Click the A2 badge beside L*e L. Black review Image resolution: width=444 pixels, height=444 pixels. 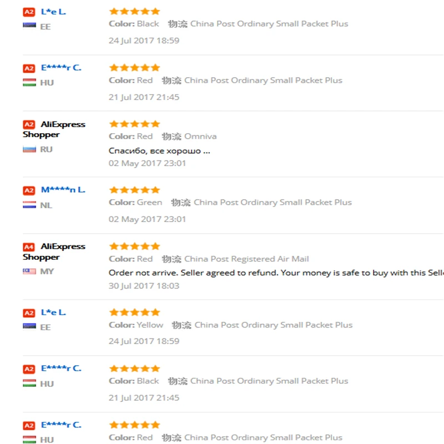(29, 12)
